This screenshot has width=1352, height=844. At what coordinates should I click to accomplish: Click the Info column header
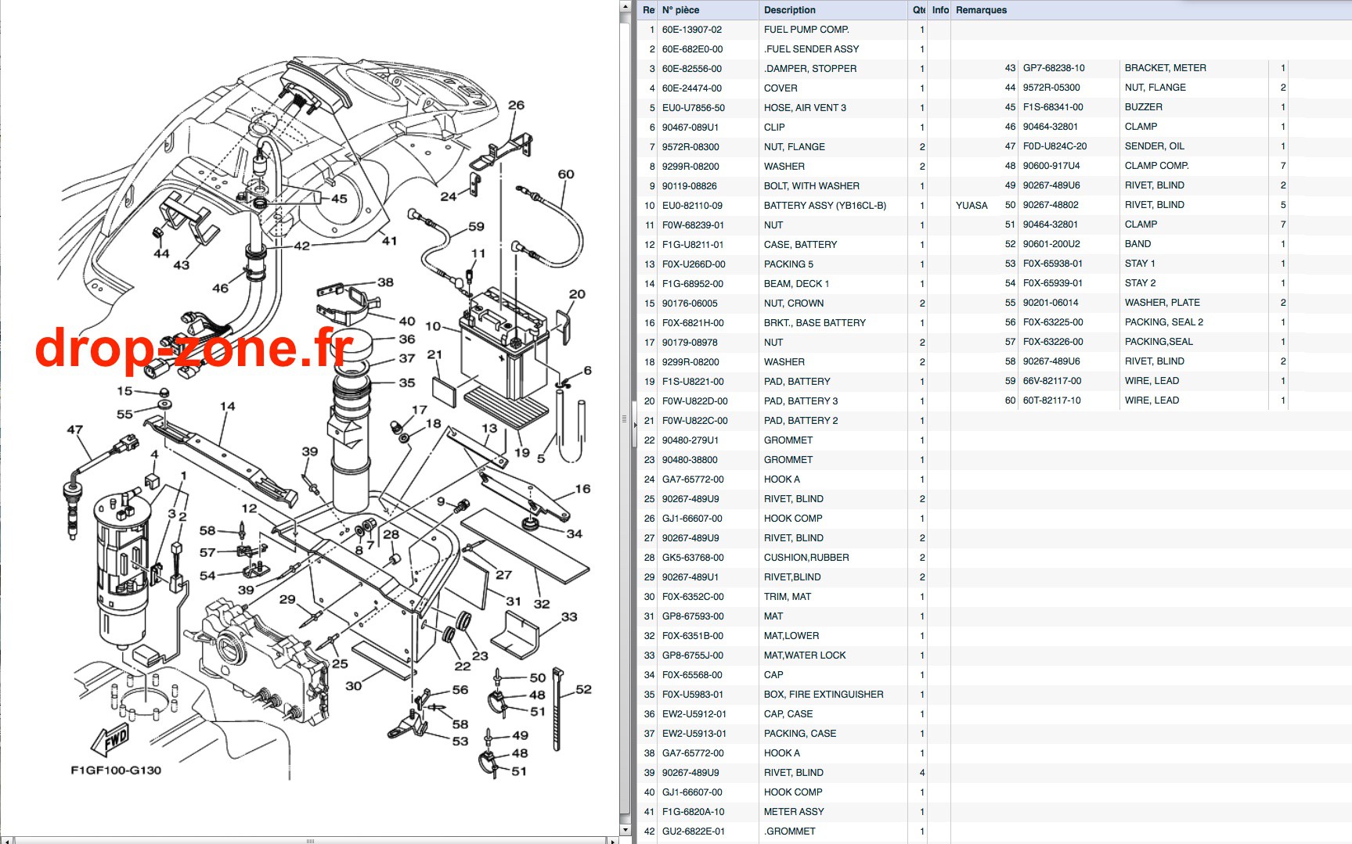coord(940,10)
